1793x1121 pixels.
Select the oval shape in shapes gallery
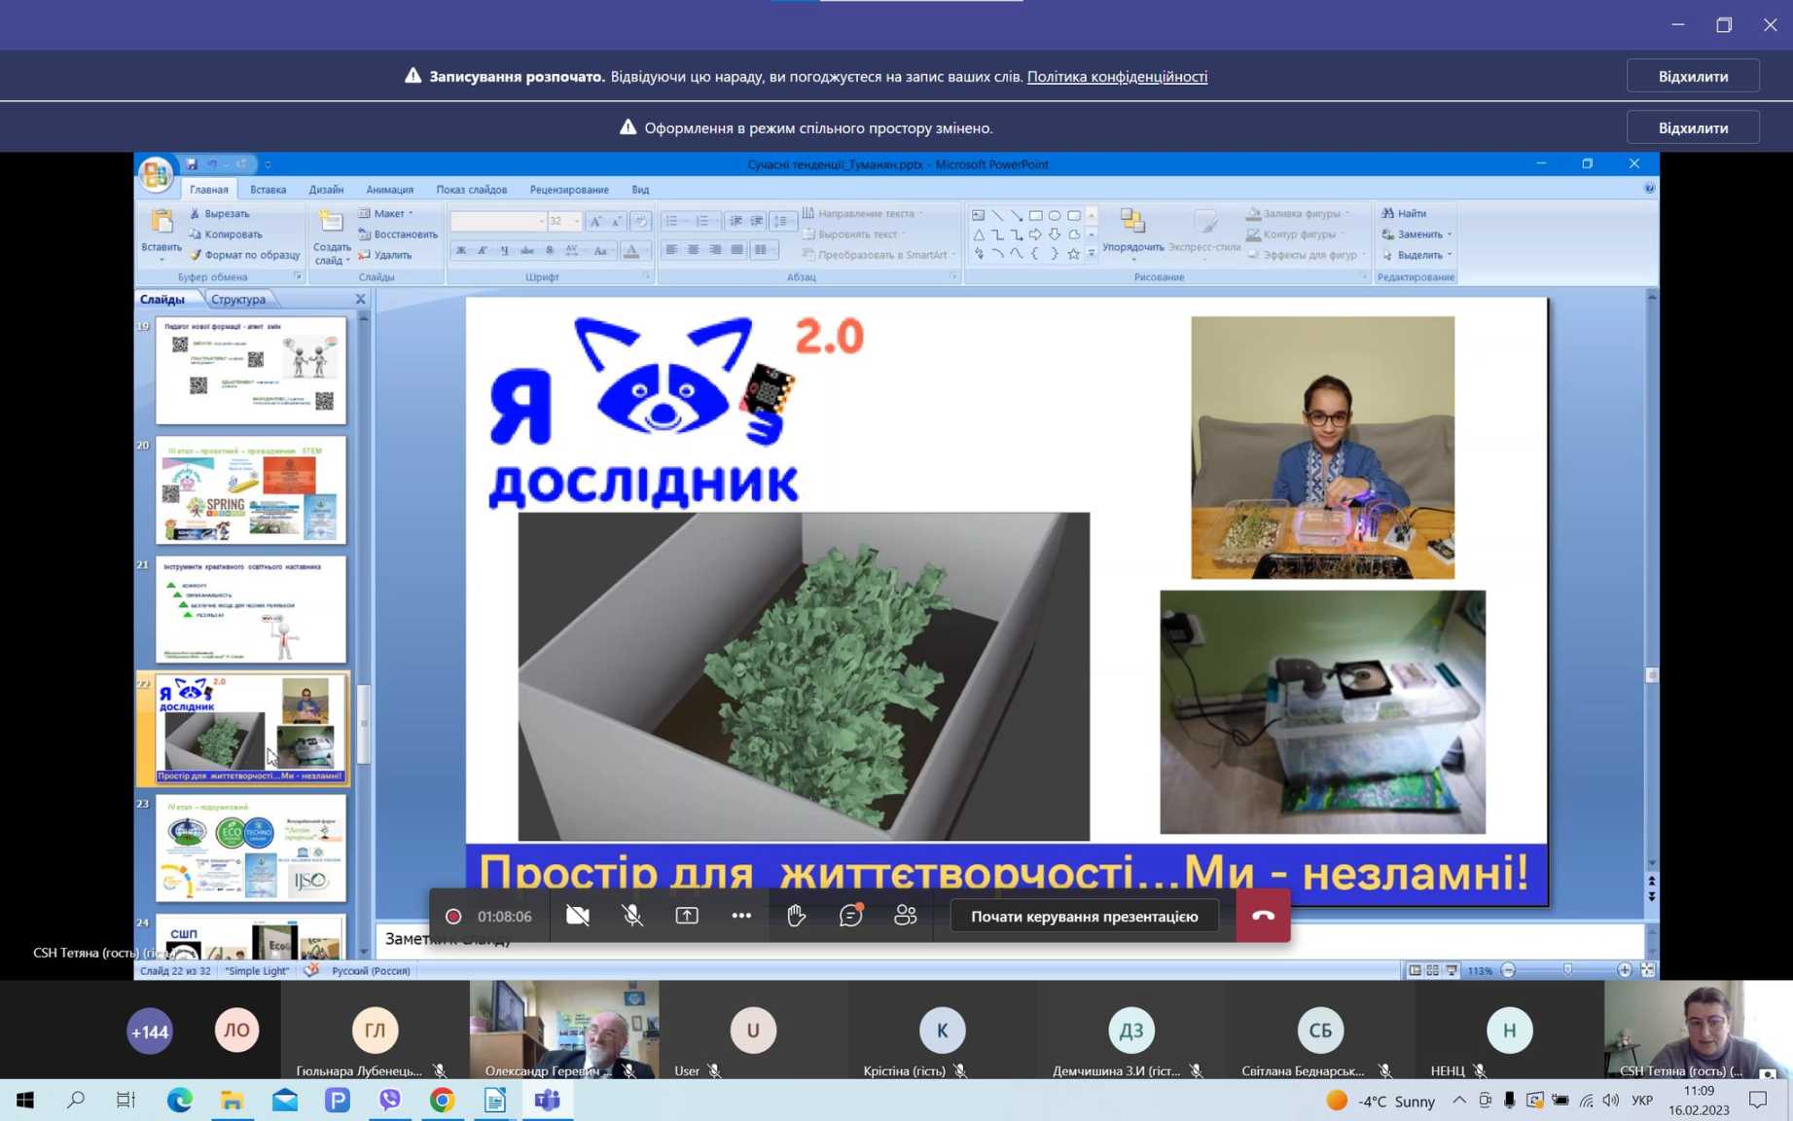[x=1055, y=215]
